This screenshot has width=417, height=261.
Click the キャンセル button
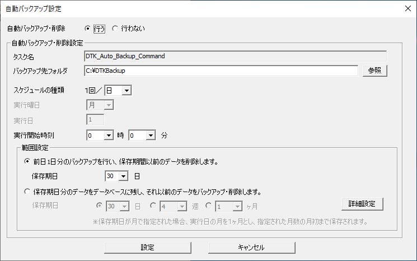tap(251, 248)
